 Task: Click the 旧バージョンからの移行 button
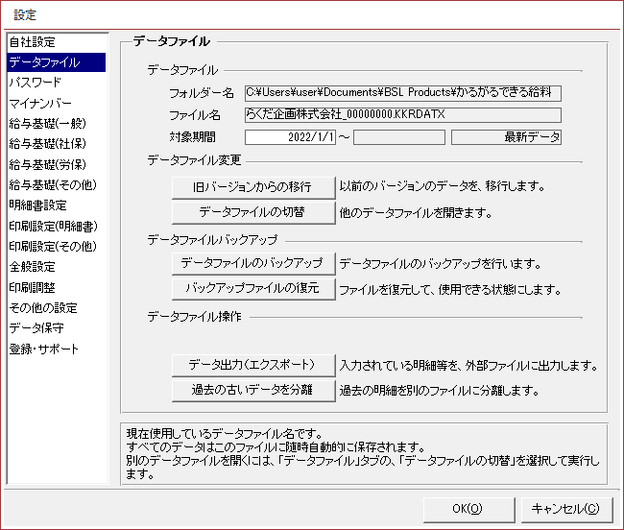click(253, 187)
